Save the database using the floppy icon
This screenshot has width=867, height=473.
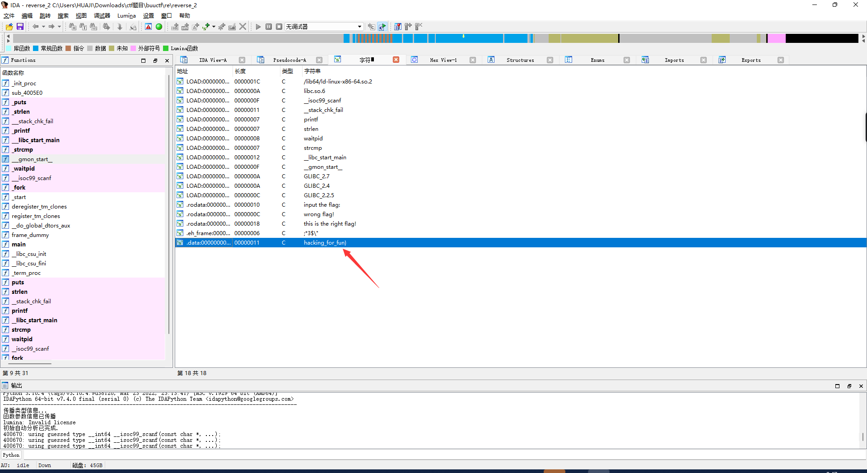click(20, 27)
